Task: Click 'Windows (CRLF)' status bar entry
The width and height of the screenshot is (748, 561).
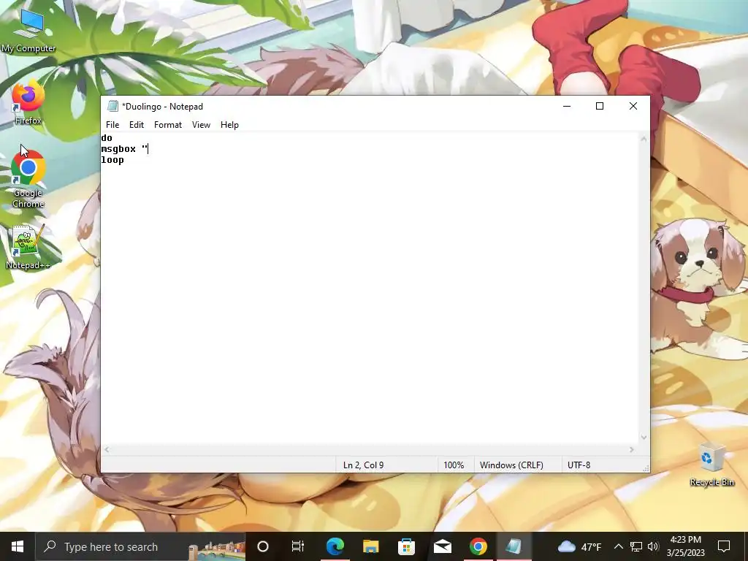Action: (511, 465)
